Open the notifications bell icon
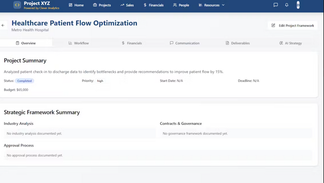Viewport: 324px width, 183px height. (287, 5)
